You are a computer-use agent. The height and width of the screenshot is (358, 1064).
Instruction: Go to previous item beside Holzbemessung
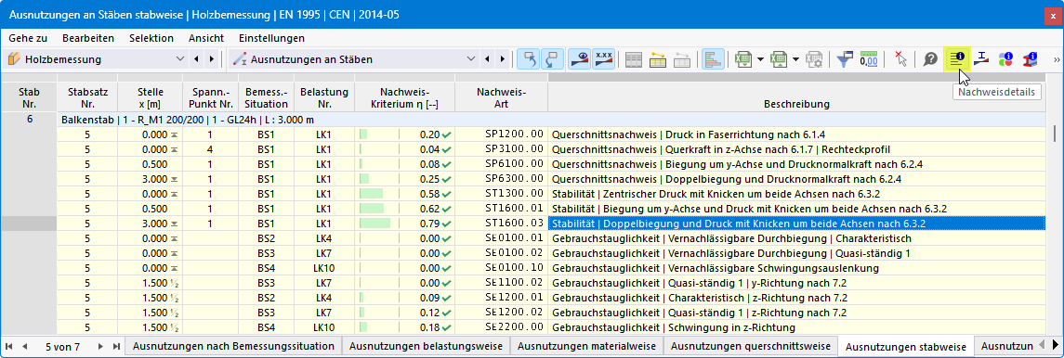pos(197,59)
